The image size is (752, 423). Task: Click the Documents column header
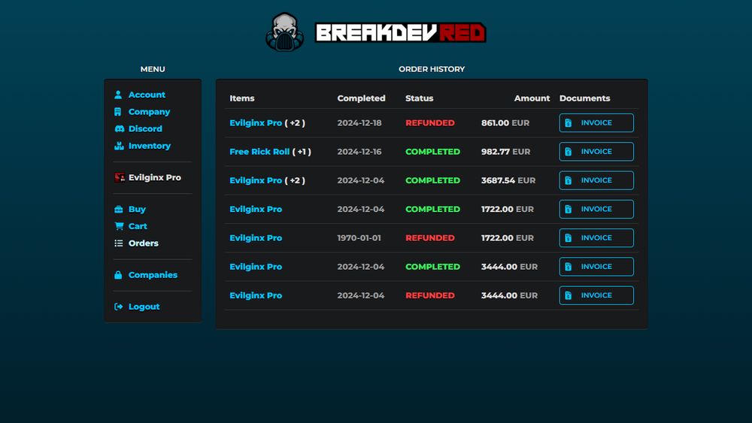(x=584, y=98)
